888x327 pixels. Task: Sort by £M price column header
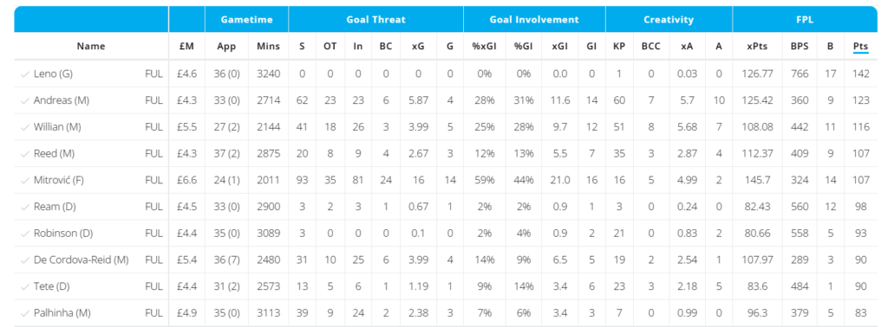tap(186, 47)
